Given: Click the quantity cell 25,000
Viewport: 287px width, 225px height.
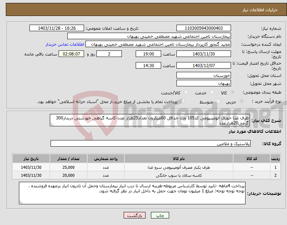Looking at the screenshot, I should click(68, 167).
